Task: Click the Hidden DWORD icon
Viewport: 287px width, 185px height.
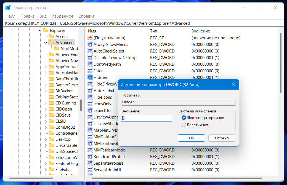Action: coord(90,77)
